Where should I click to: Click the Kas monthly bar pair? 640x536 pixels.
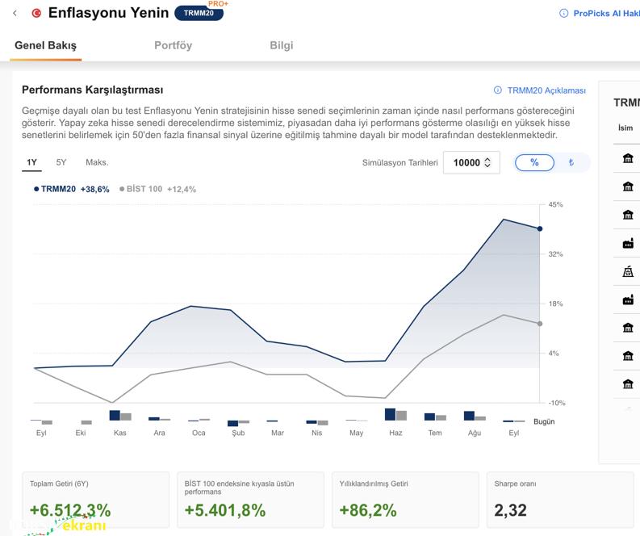pyautogui.click(x=120, y=415)
